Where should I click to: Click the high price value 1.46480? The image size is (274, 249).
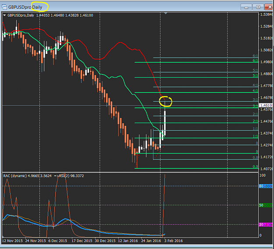pyautogui.click(x=57, y=15)
